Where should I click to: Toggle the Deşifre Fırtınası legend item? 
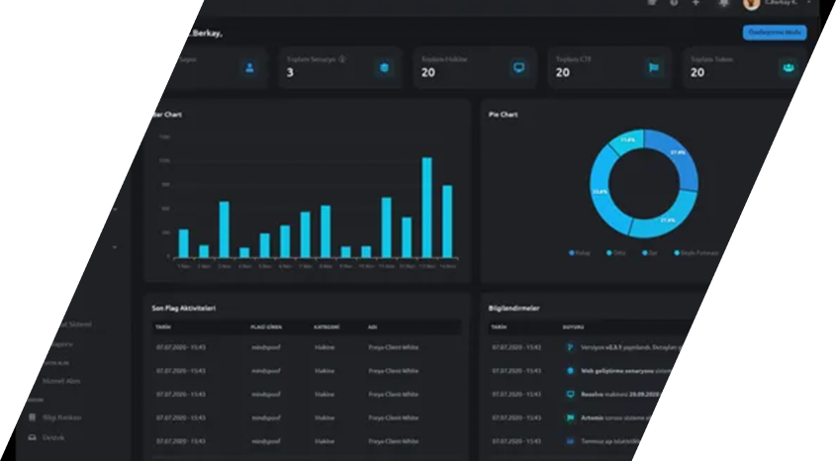[x=697, y=253]
